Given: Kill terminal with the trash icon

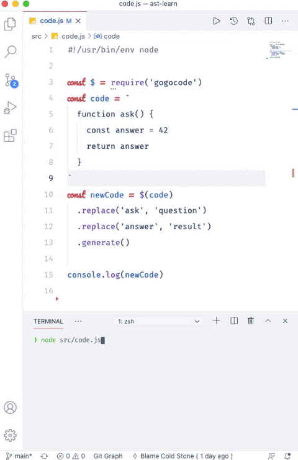Looking at the screenshot, I should pos(251,321).
